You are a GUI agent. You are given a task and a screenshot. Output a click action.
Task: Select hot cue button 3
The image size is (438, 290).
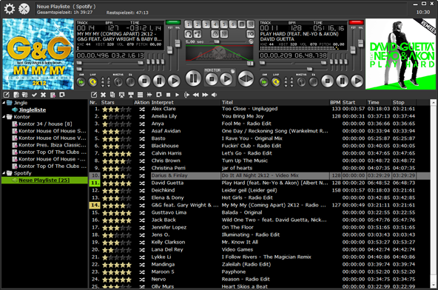click(206, 24)
